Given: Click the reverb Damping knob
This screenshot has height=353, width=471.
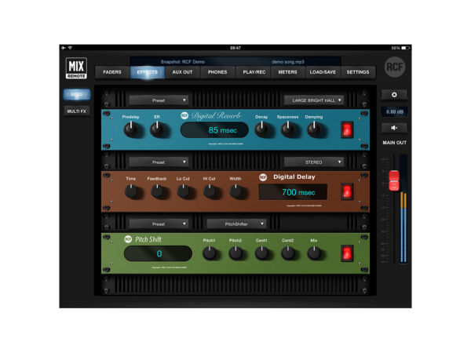Looking at the screenshot, I should pyautogui.click(x=314, y=129).
